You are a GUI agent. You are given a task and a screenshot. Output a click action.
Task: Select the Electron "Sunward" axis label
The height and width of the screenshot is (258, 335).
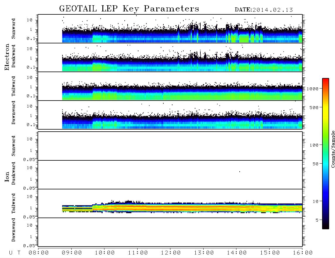click(x=13, y=29)
